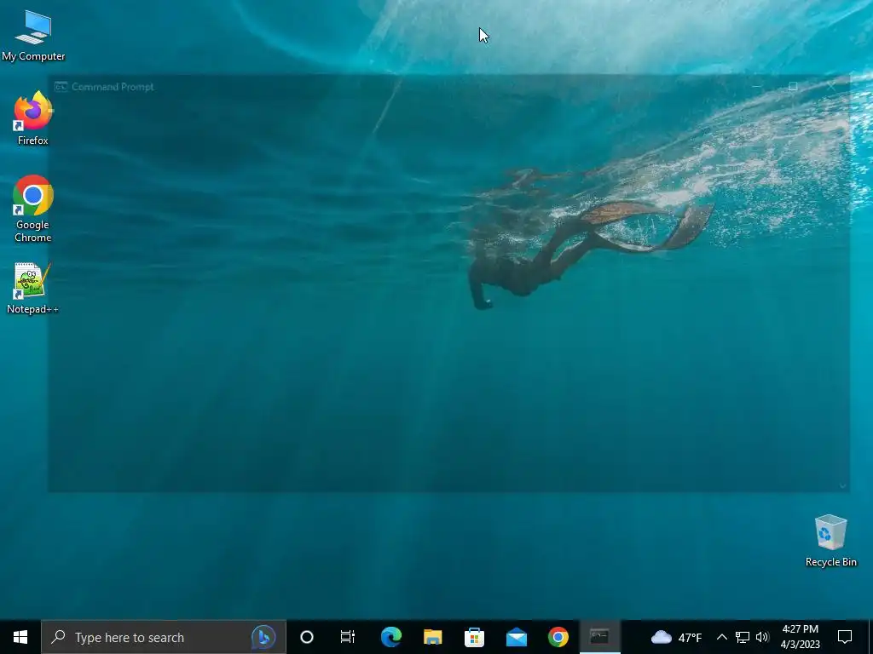The height and width of the screenshot is (654, 873).
Task: Open weather widget showing 47°F
Action: [676, 637]
